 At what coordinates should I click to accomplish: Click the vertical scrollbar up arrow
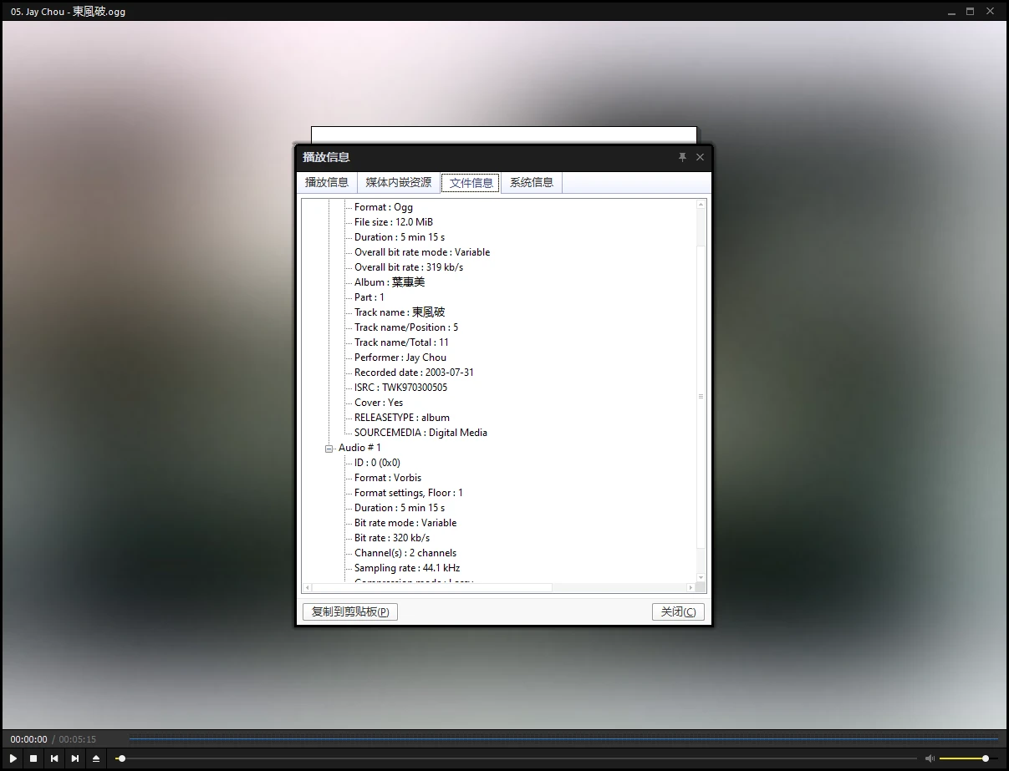pos(701,204)
